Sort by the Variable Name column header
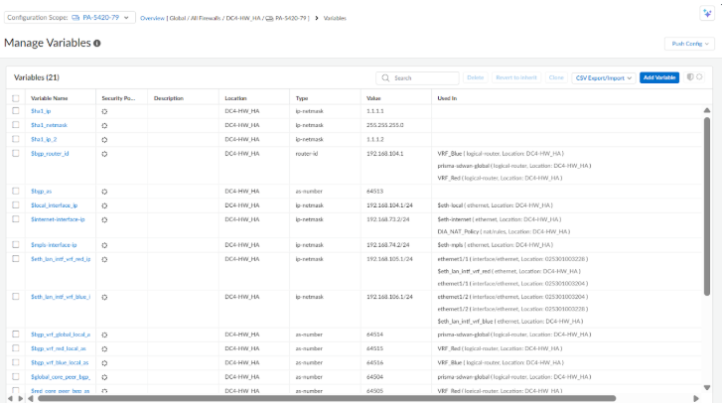 (x=50, y=98)
